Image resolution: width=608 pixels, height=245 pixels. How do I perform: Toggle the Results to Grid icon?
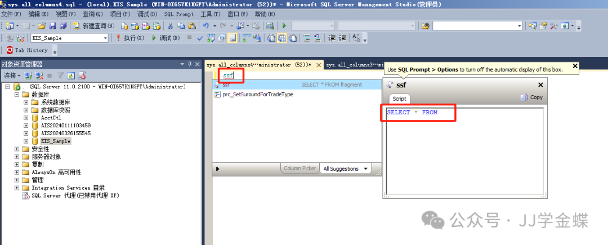tap(282, 38)
